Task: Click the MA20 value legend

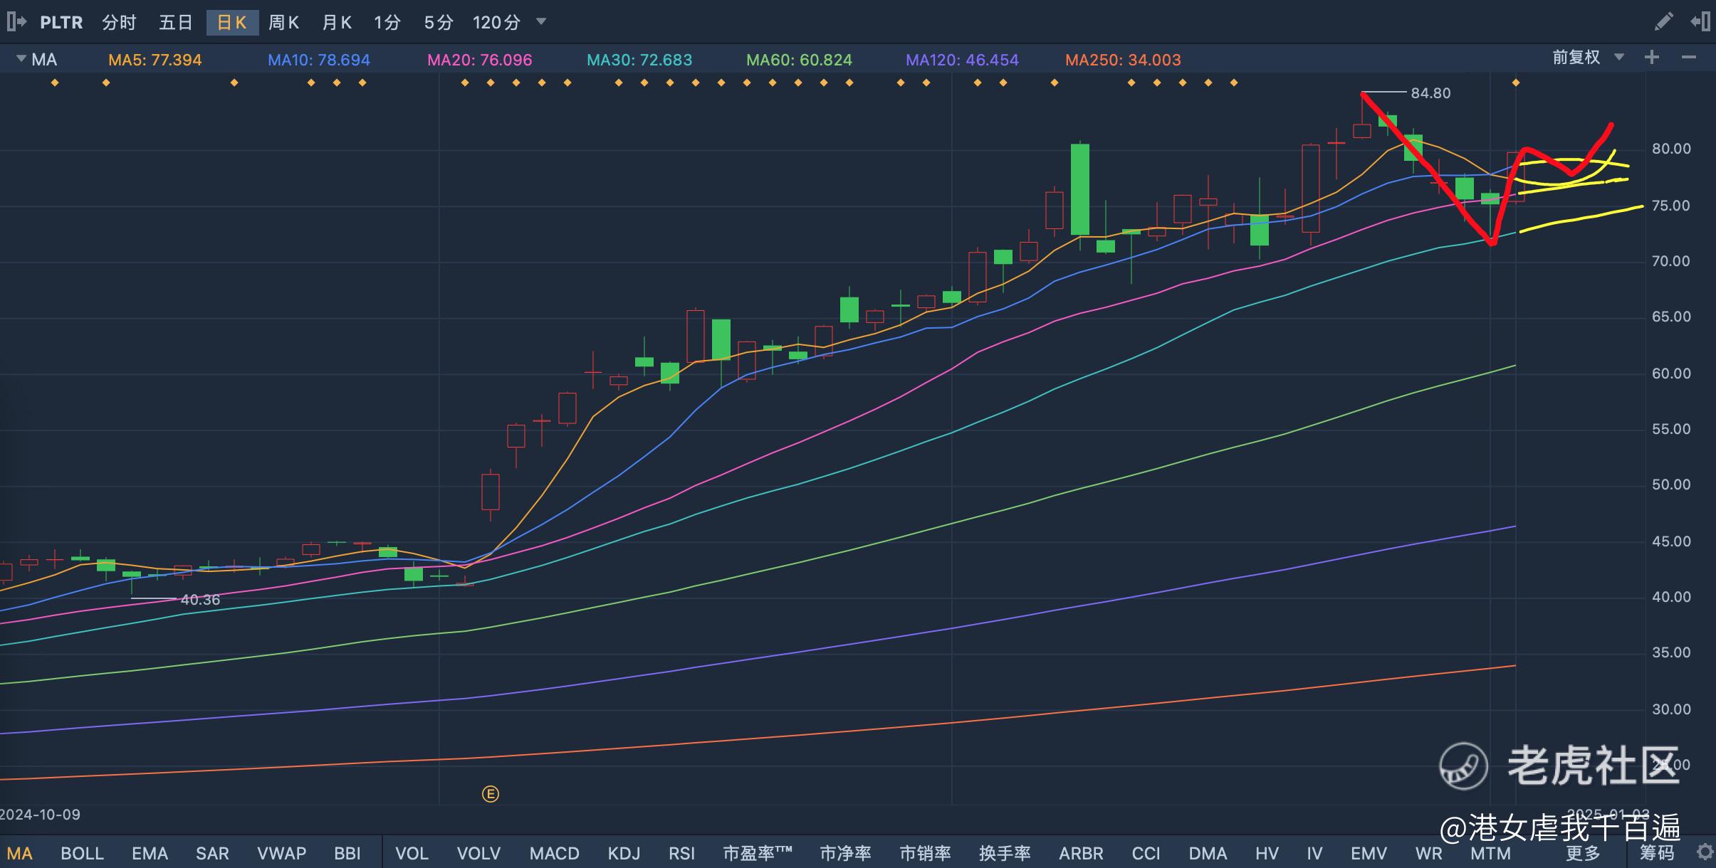Action: [x=479, y=60]
